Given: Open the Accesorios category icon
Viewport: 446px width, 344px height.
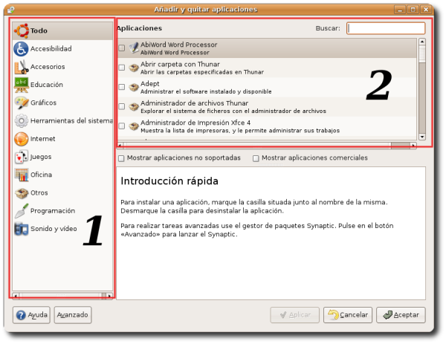Looking at the screenshot, I should tap(21, 66).
